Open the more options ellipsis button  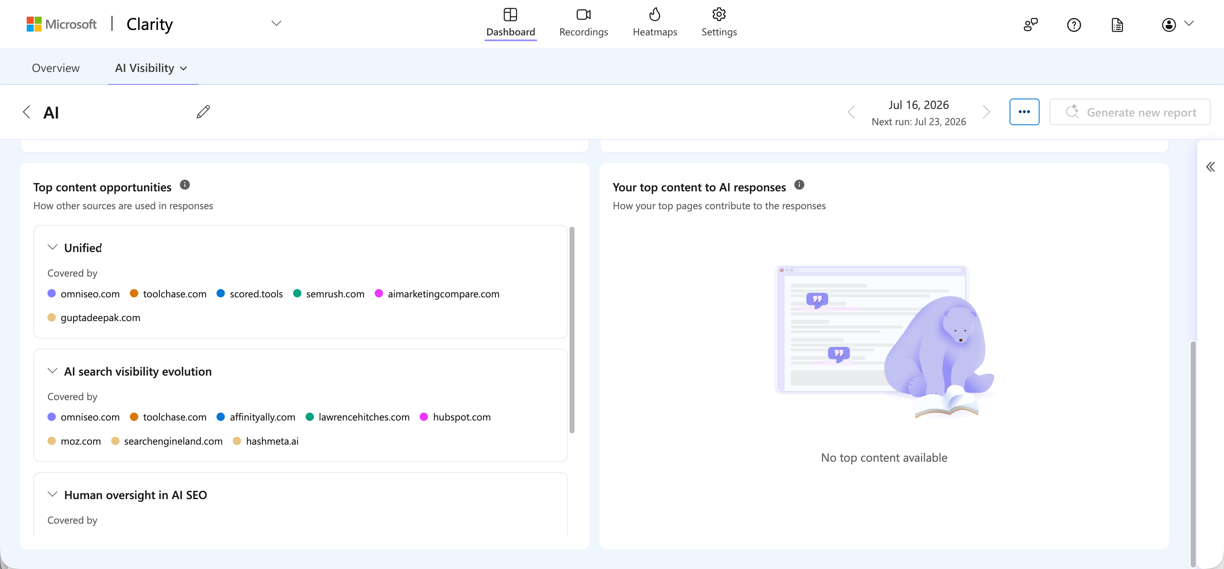coord(1024,112)
